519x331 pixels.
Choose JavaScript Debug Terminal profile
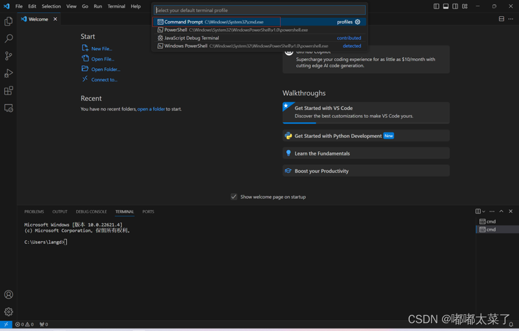[x=259, y=38]
